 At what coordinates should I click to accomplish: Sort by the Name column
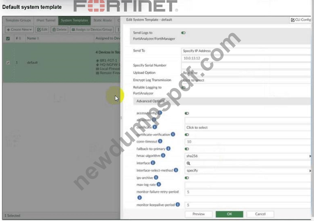pos(33,38)
